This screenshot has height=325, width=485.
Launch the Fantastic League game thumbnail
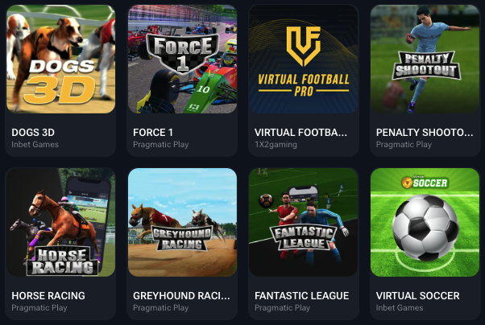304,222
